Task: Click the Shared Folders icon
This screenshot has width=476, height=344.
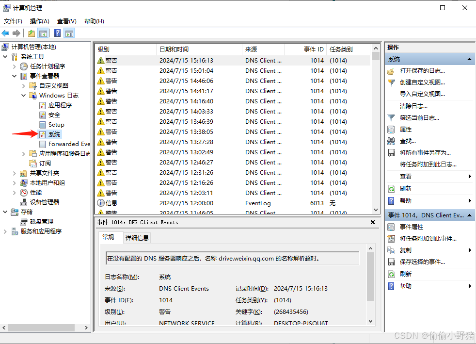Action: coord(23,173)
